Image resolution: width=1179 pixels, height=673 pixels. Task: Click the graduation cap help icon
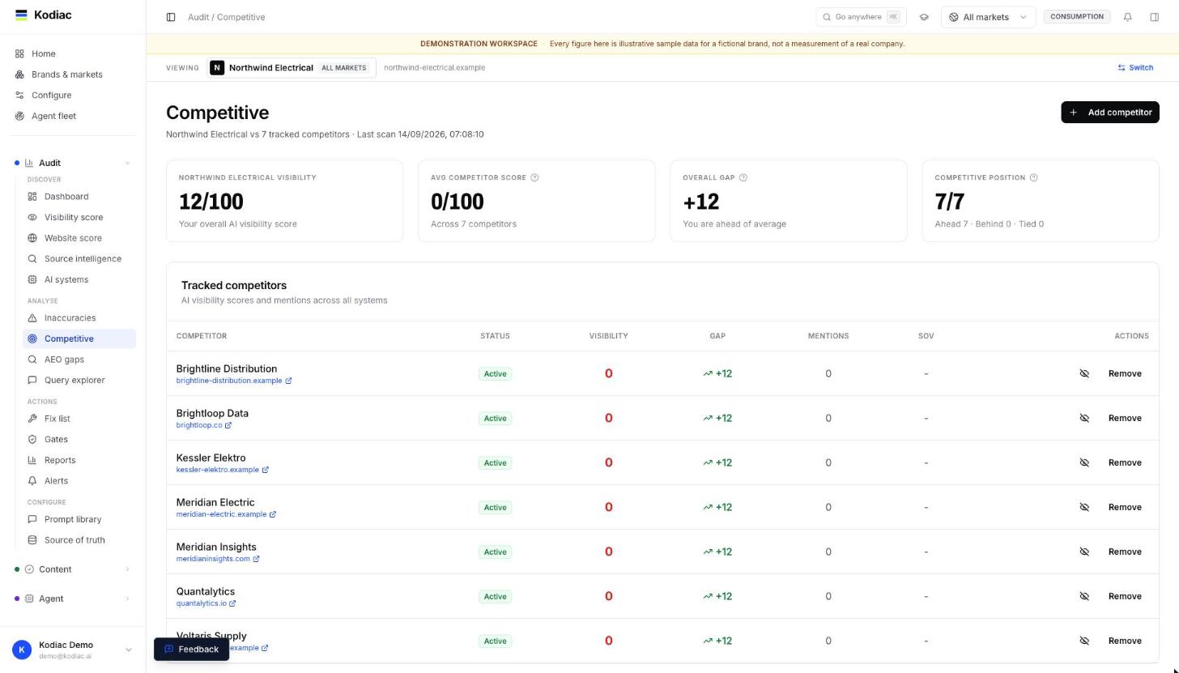924,17
